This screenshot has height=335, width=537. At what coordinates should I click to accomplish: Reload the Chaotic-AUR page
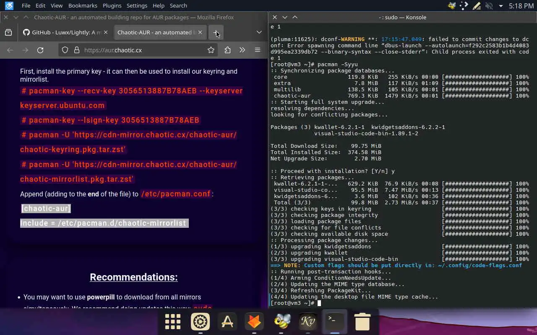coord(40,50)
